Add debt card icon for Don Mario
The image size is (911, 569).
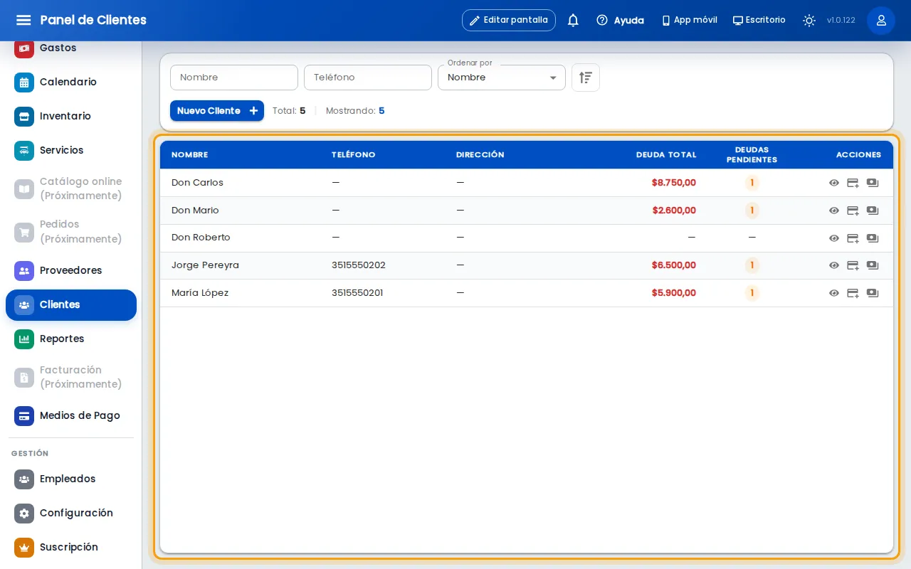pos(853,211)
